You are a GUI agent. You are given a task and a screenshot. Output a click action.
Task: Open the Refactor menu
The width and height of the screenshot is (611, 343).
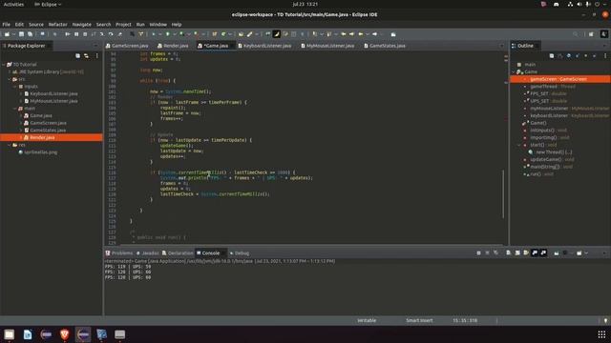(x=57, y=24)
